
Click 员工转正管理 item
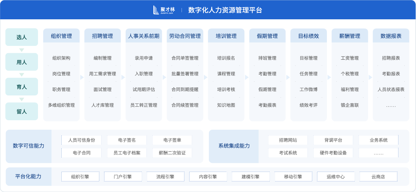(x=144, y=105)
